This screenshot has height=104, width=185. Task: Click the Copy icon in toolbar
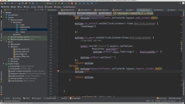point(23,3)
